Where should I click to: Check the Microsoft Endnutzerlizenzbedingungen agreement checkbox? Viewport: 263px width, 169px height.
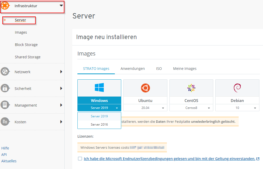80,158
